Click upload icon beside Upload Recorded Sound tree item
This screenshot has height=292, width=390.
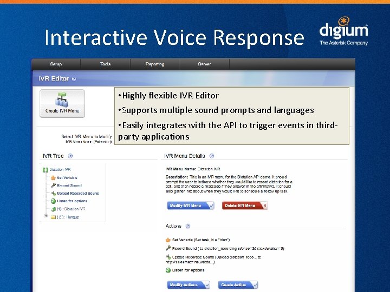click(53, 194)
